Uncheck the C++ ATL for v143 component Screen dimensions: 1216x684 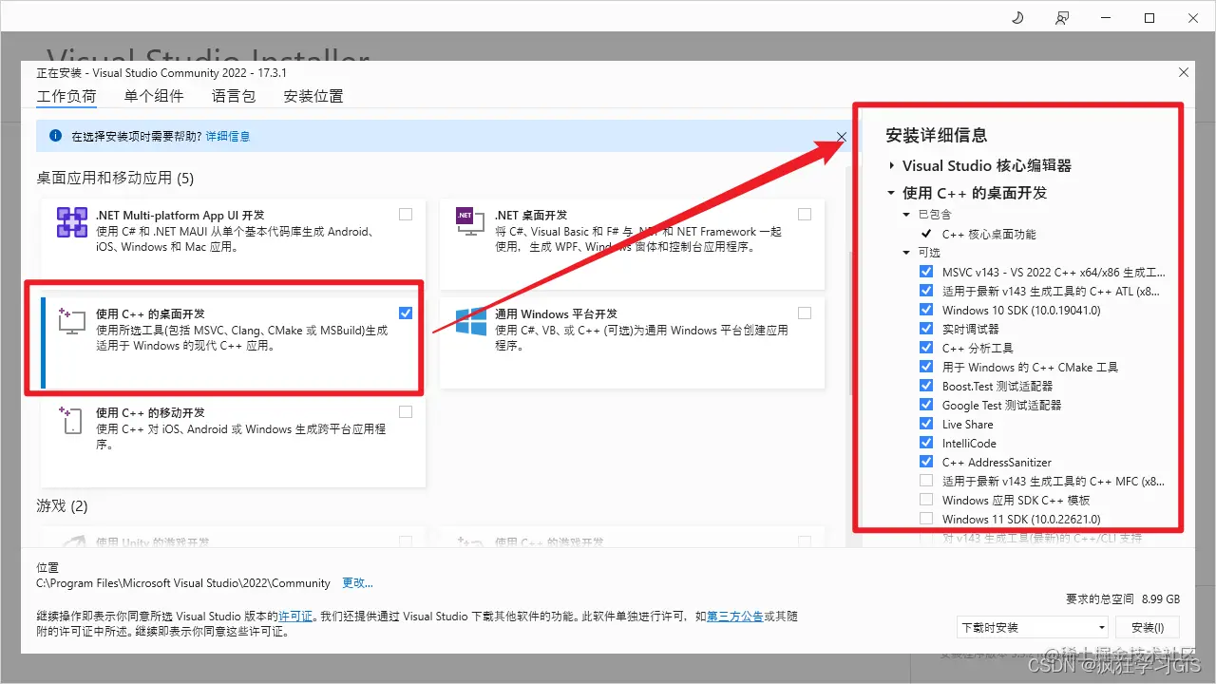click(926, 291)
